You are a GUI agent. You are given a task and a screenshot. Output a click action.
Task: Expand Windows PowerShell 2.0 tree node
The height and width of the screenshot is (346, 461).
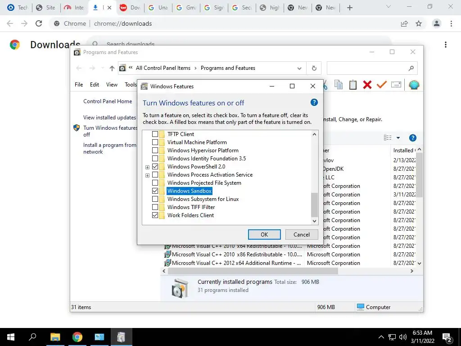[x=147, y=167]
